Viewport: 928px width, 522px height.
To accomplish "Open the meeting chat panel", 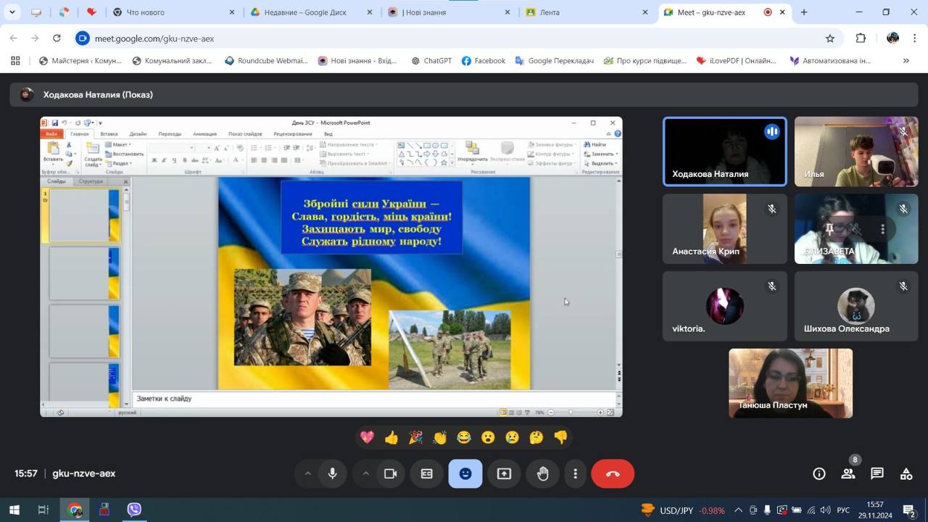I will click(x=877, y=473).
